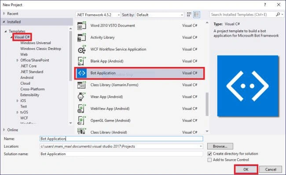Select the Cross-Platform category
The image size is (286, 175).
(33, 89)
